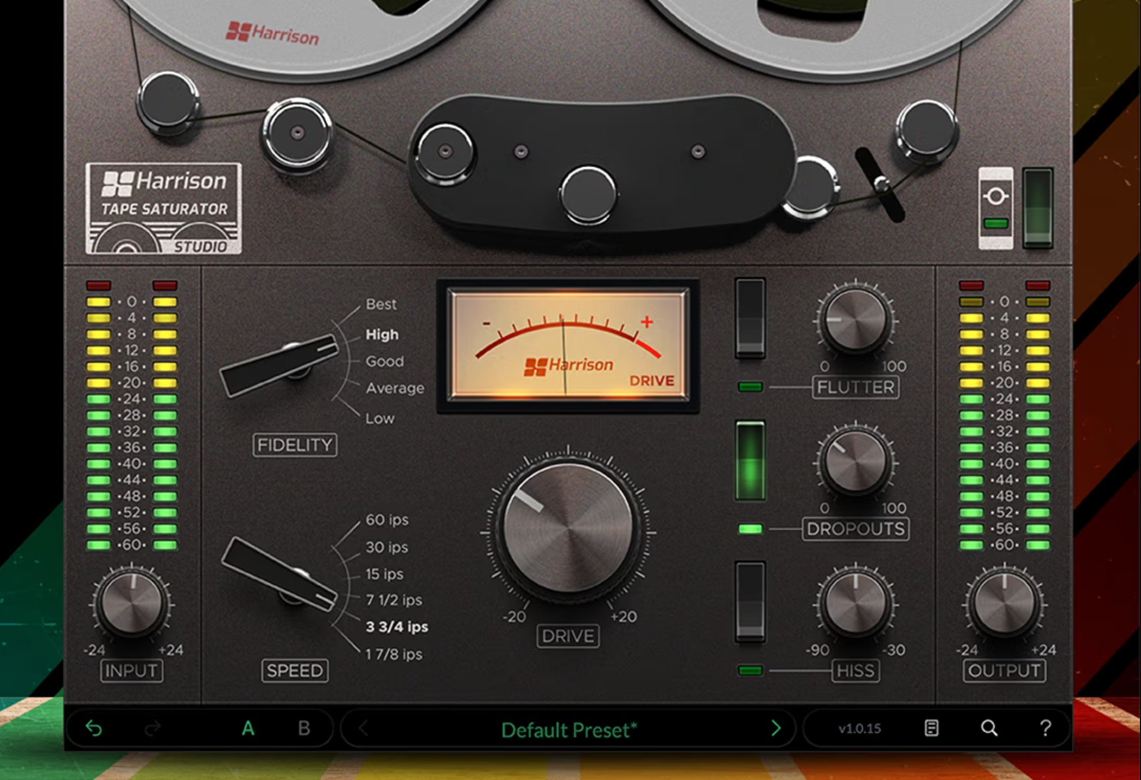
Task: Switch to preset comparison slot B
Action: pyautogui.click(x=304, y=728)
